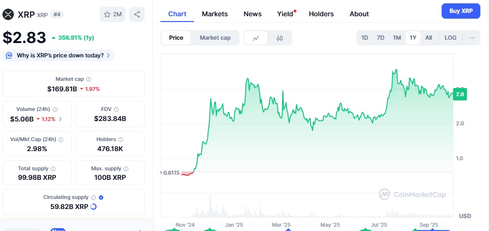Click the $169.81B market cap value
The image size is (489, 231).
tap(62, 89)
